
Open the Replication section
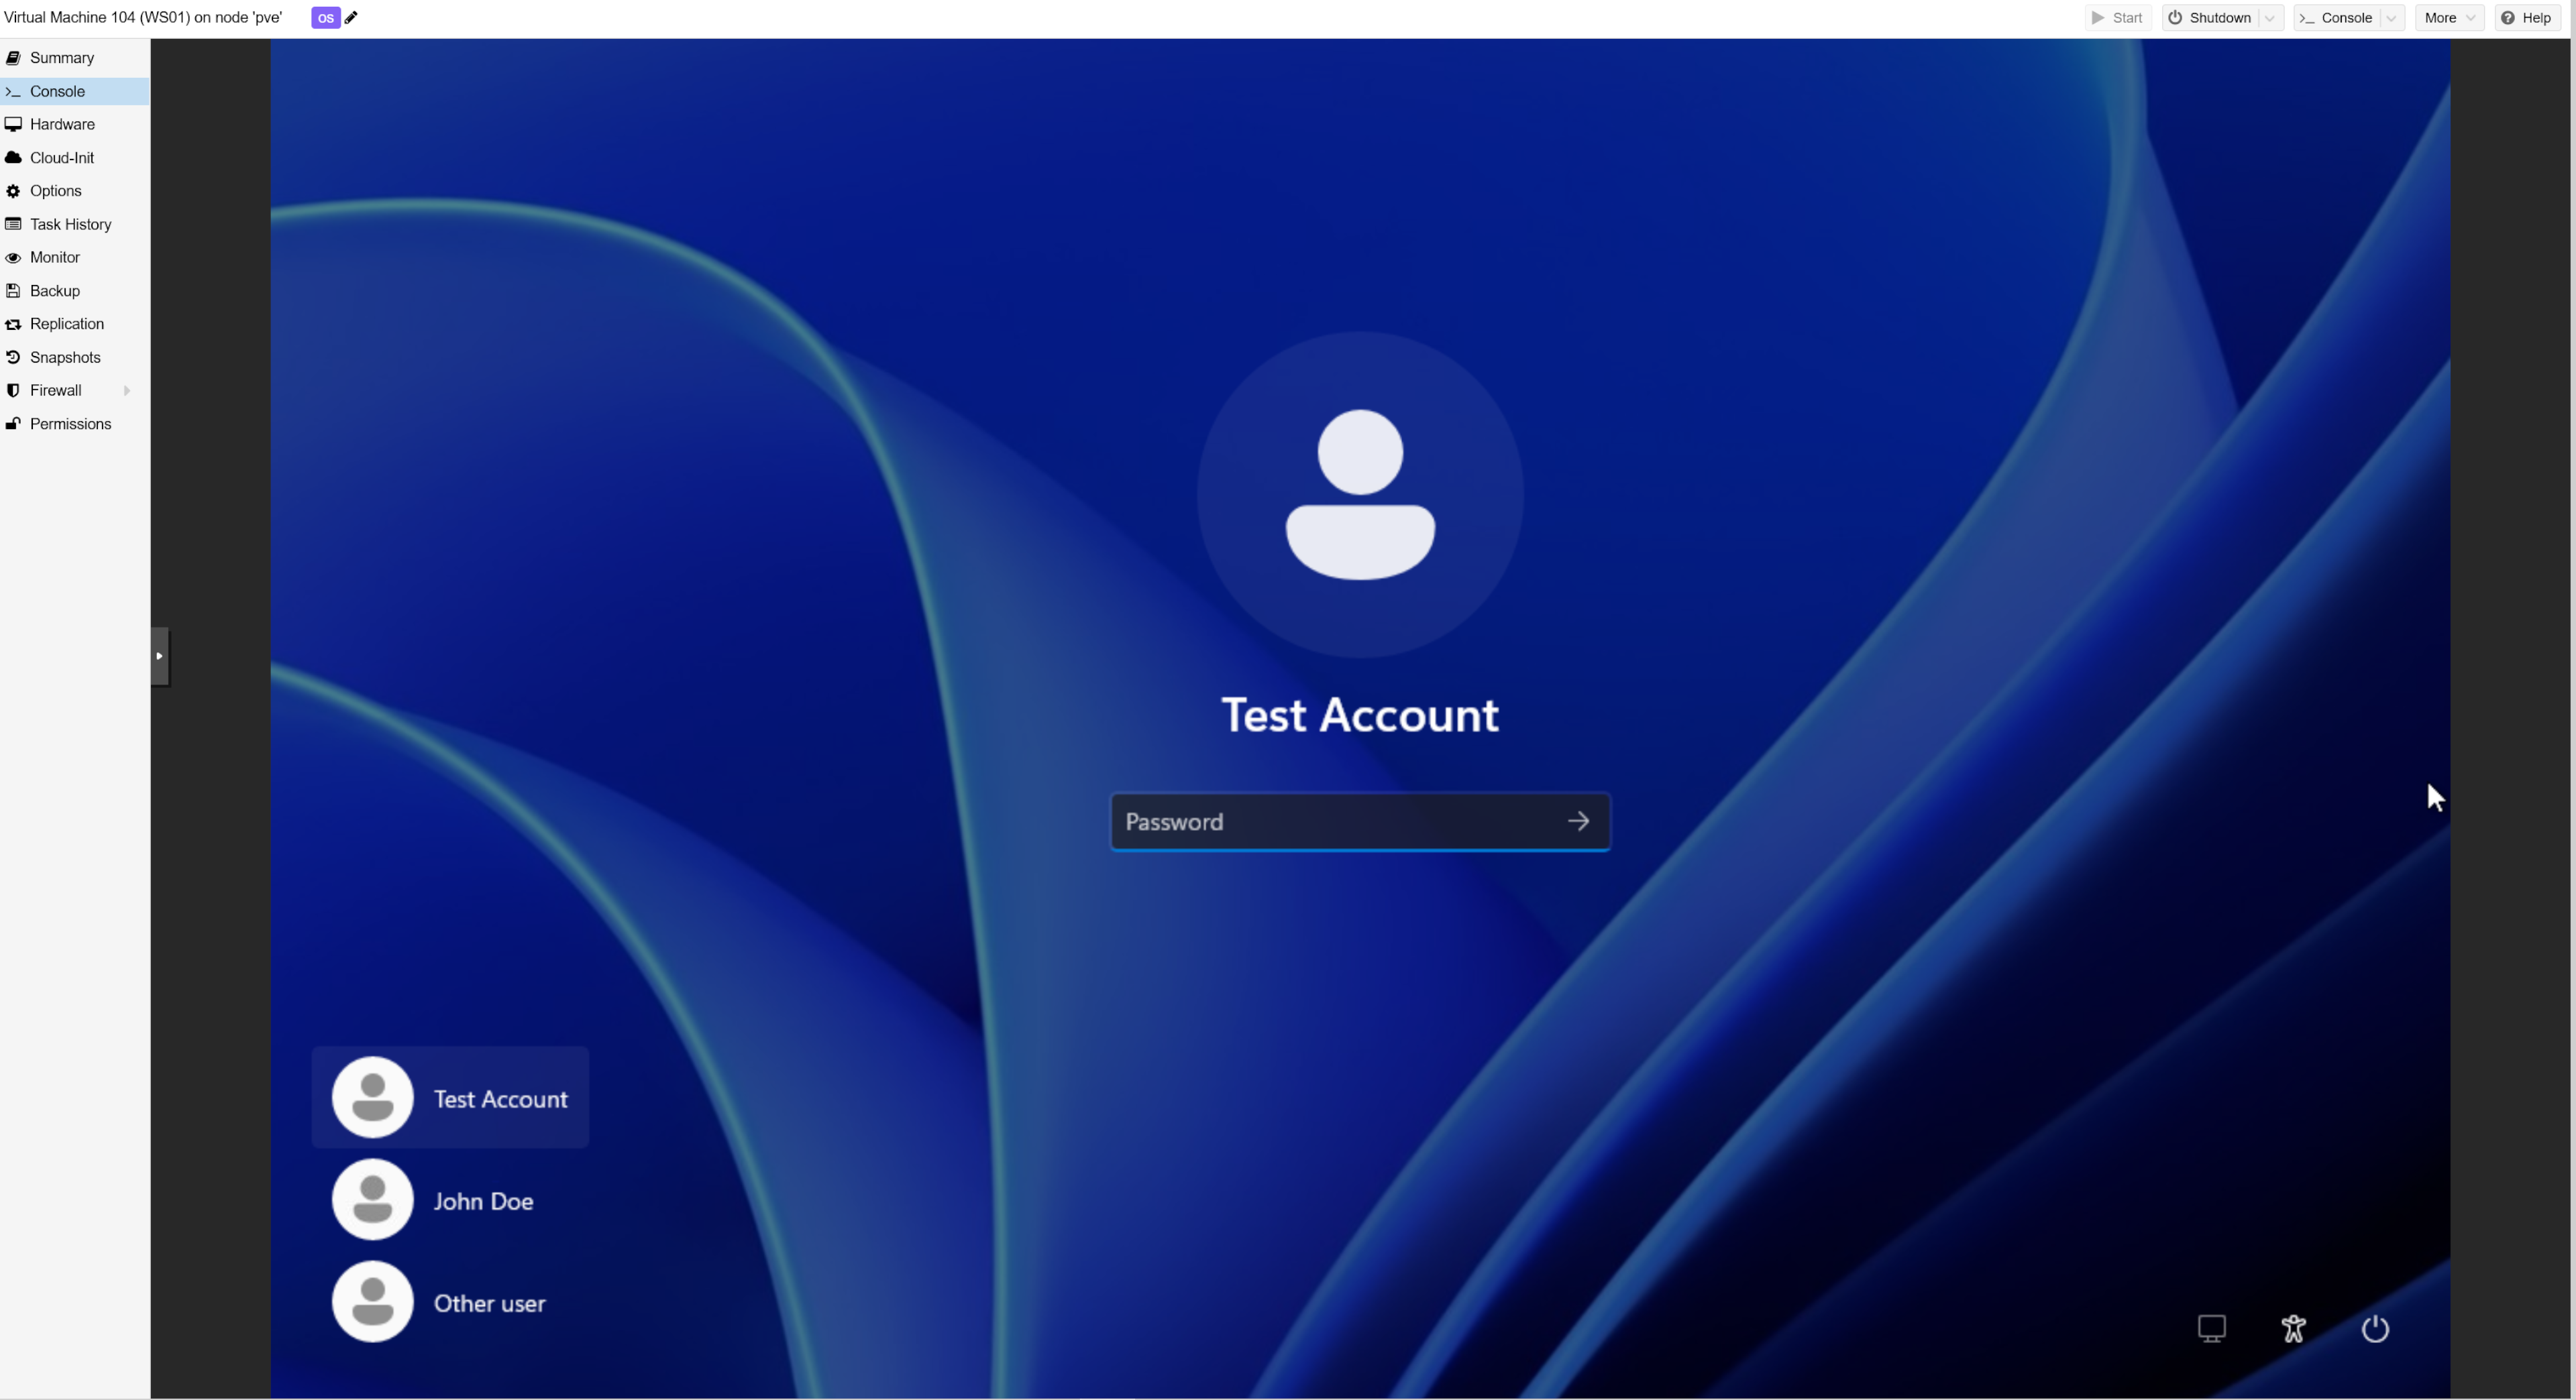tap(75, 324)
